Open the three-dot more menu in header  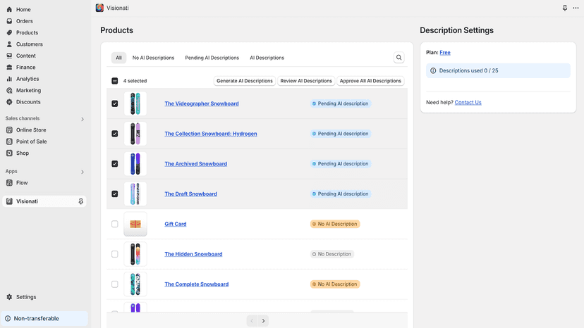tap(576, 8)
